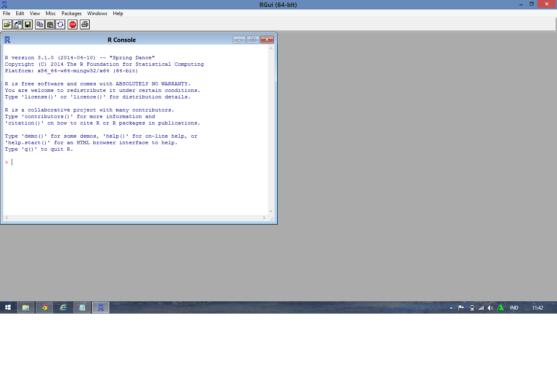The height and width of the screenshot is (392, 557).
Task: Stop current computation with red STOP icon
Action: (73, 24)
